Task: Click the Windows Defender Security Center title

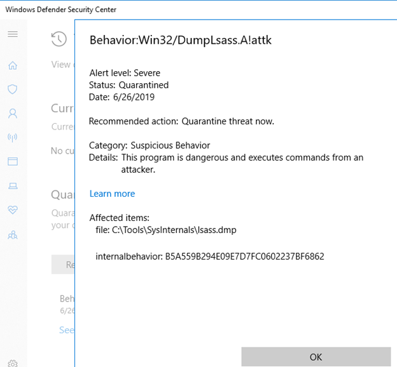Action: point(61,10)
